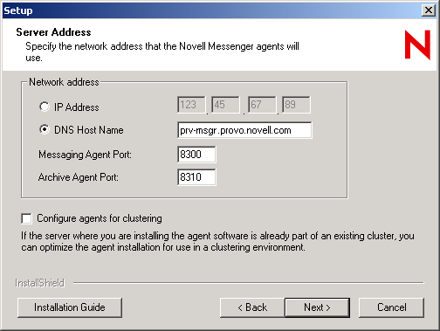Click the Network address group label
The image size is (440, 331).
click(x=64, y=82)
